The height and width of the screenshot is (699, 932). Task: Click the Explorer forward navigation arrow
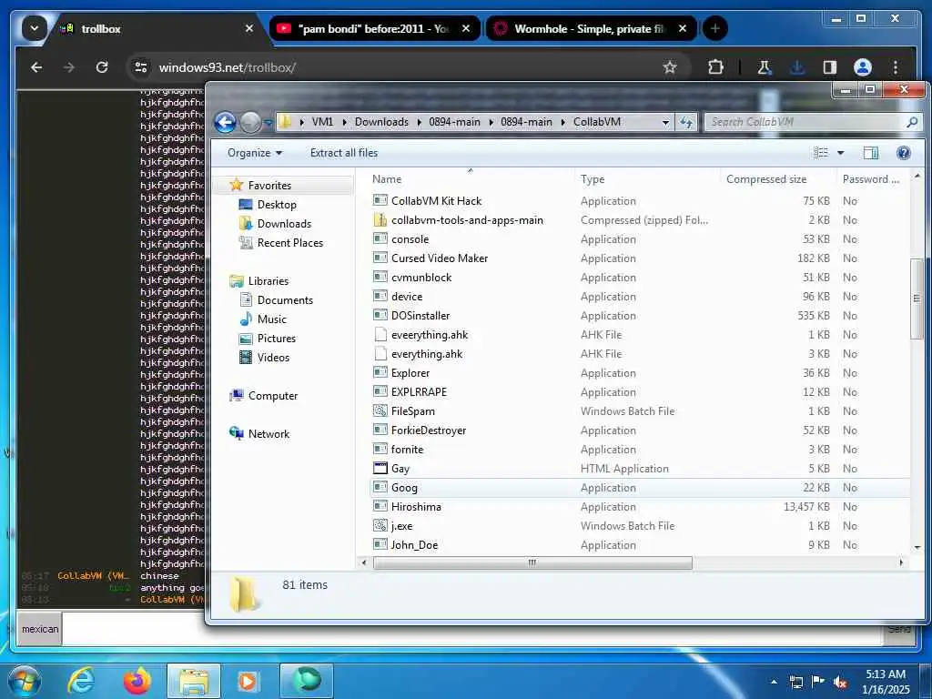(x=250, y=123)
